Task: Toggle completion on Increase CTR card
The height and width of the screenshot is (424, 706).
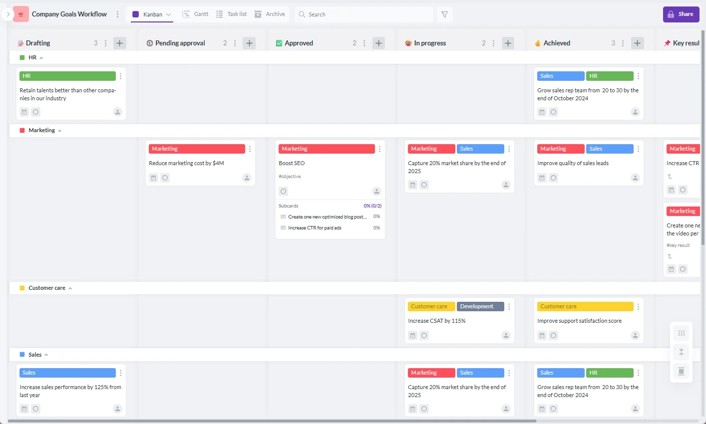Action: [683, 190]
